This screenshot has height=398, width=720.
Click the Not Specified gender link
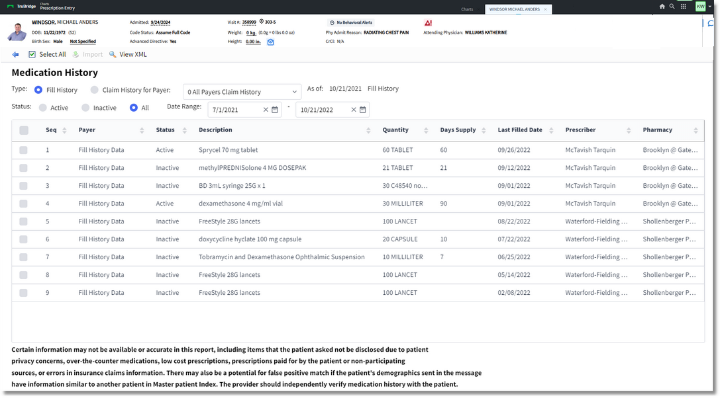83,41
